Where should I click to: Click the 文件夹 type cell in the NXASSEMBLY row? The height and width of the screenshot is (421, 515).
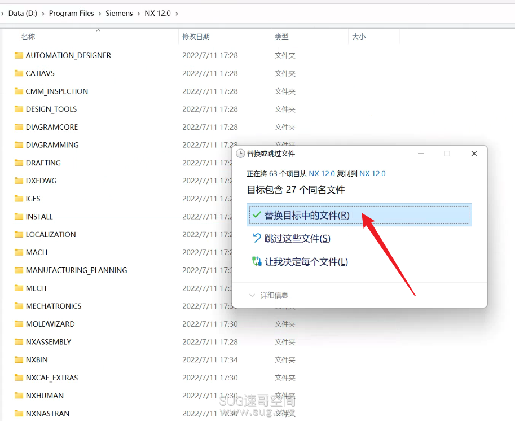click(285, 342)
